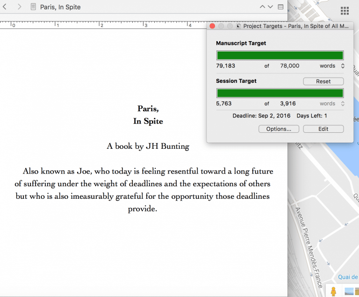This screenshot has width=359, height=297.
Task: Go forward with the right navigation arrow
Action: click(20, 7)
